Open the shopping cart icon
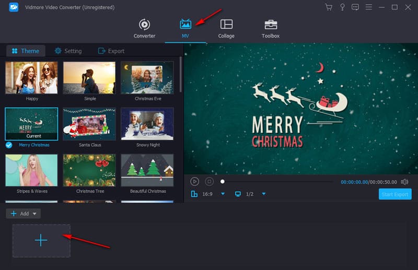418x270 pixels. pos(328,7)
